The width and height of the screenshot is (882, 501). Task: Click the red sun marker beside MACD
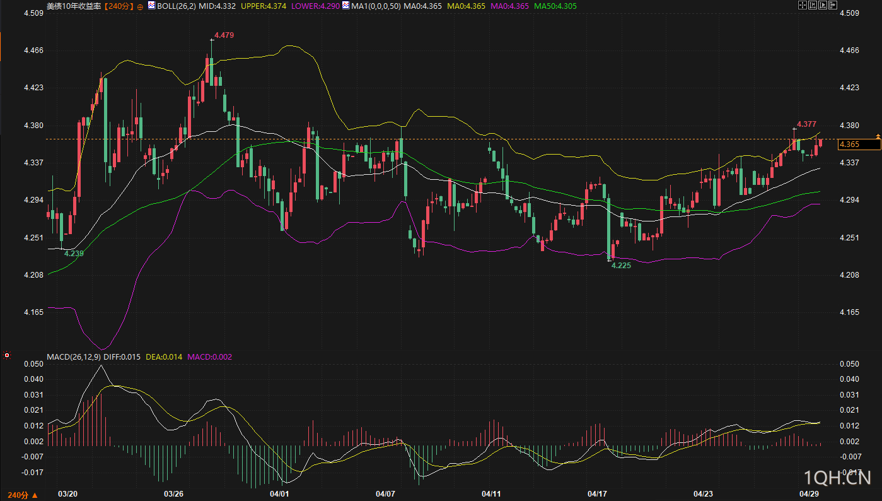click(7, 356)
